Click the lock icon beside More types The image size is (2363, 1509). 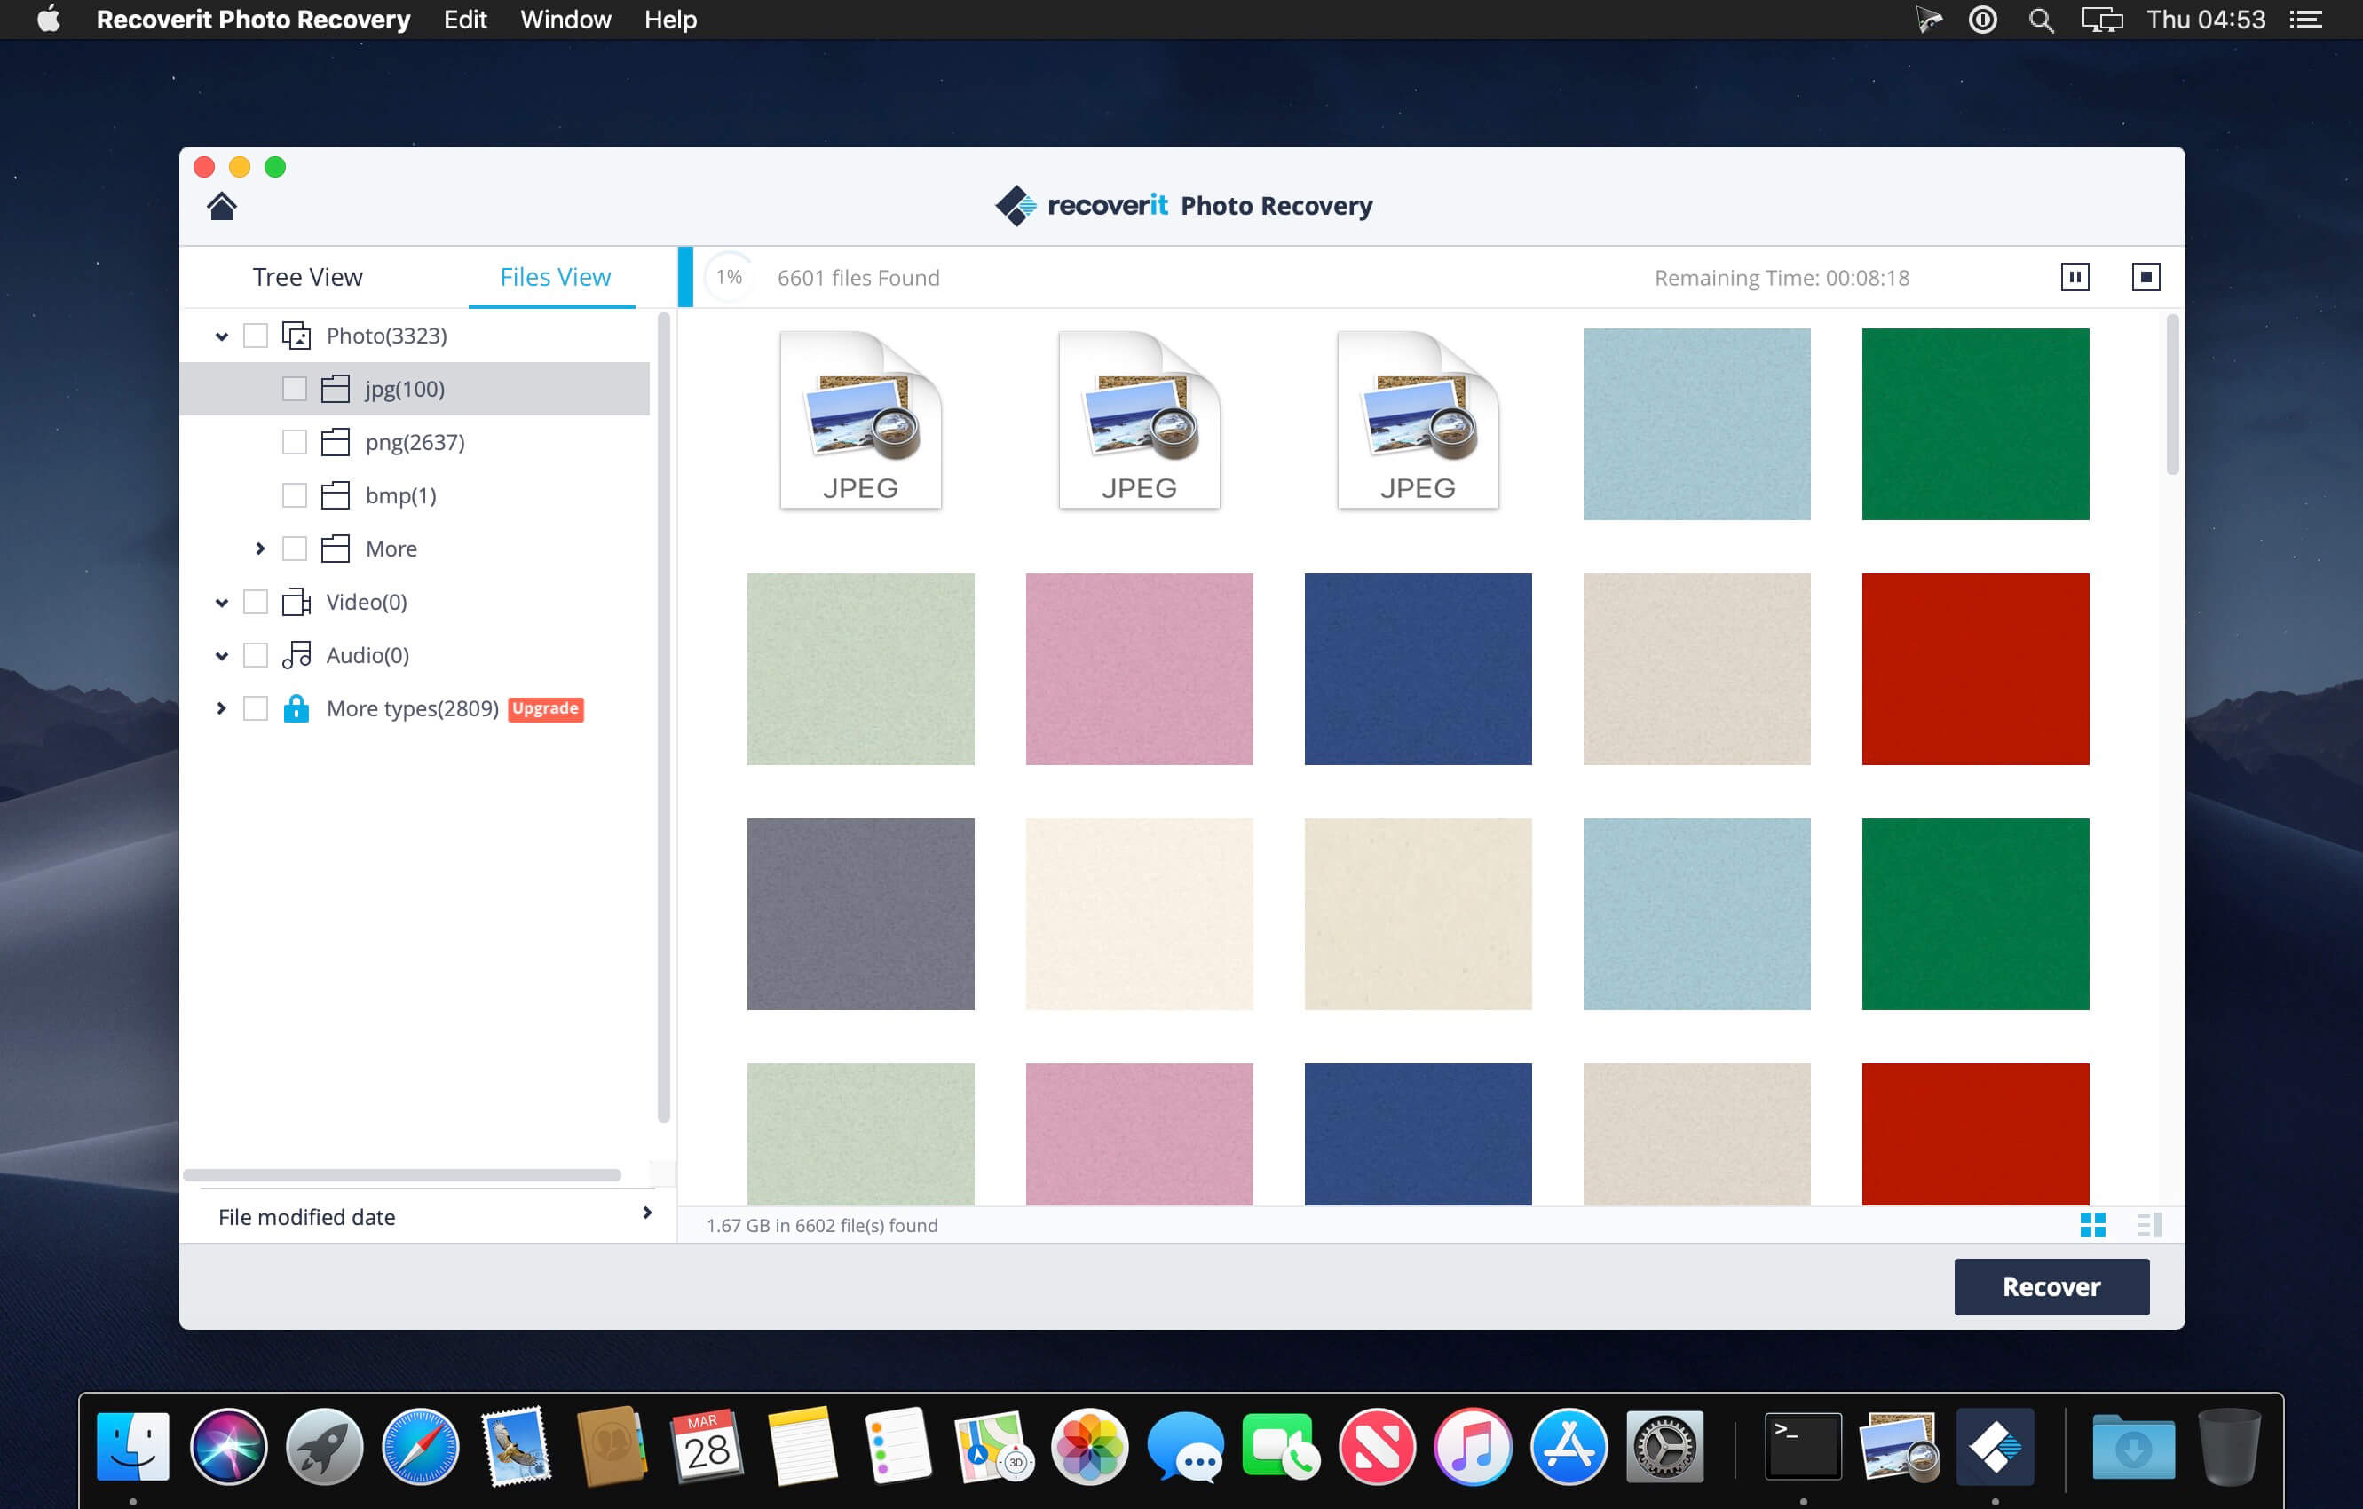coord(296,708)
